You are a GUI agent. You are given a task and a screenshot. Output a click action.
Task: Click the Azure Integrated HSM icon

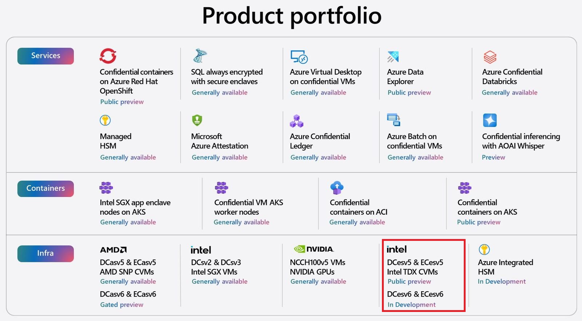484,250
